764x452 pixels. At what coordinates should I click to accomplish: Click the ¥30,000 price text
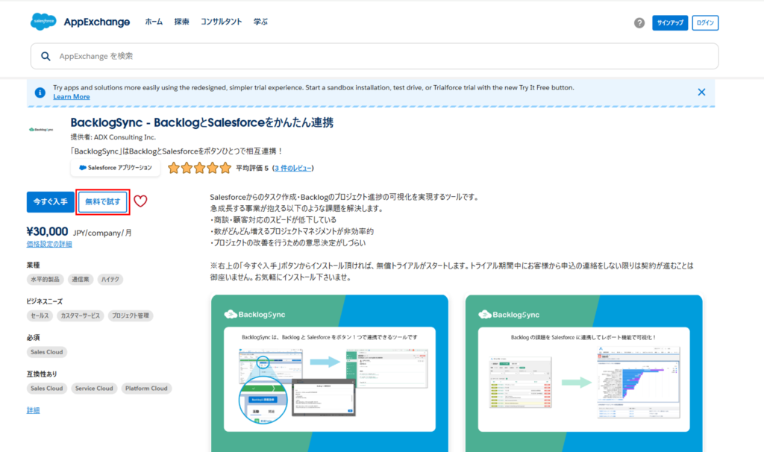[x=47, y=231]
